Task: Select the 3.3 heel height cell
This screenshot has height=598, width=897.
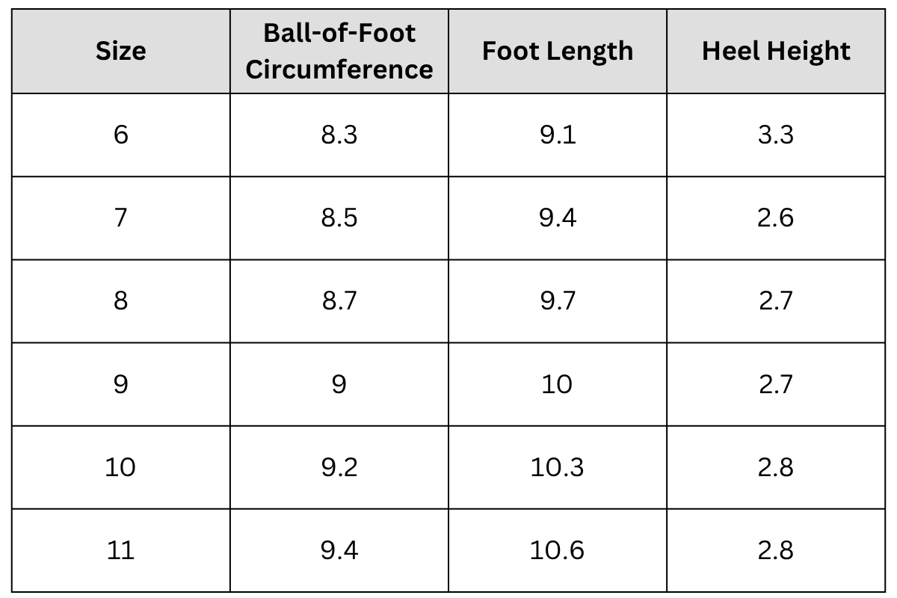Action: 776,135
